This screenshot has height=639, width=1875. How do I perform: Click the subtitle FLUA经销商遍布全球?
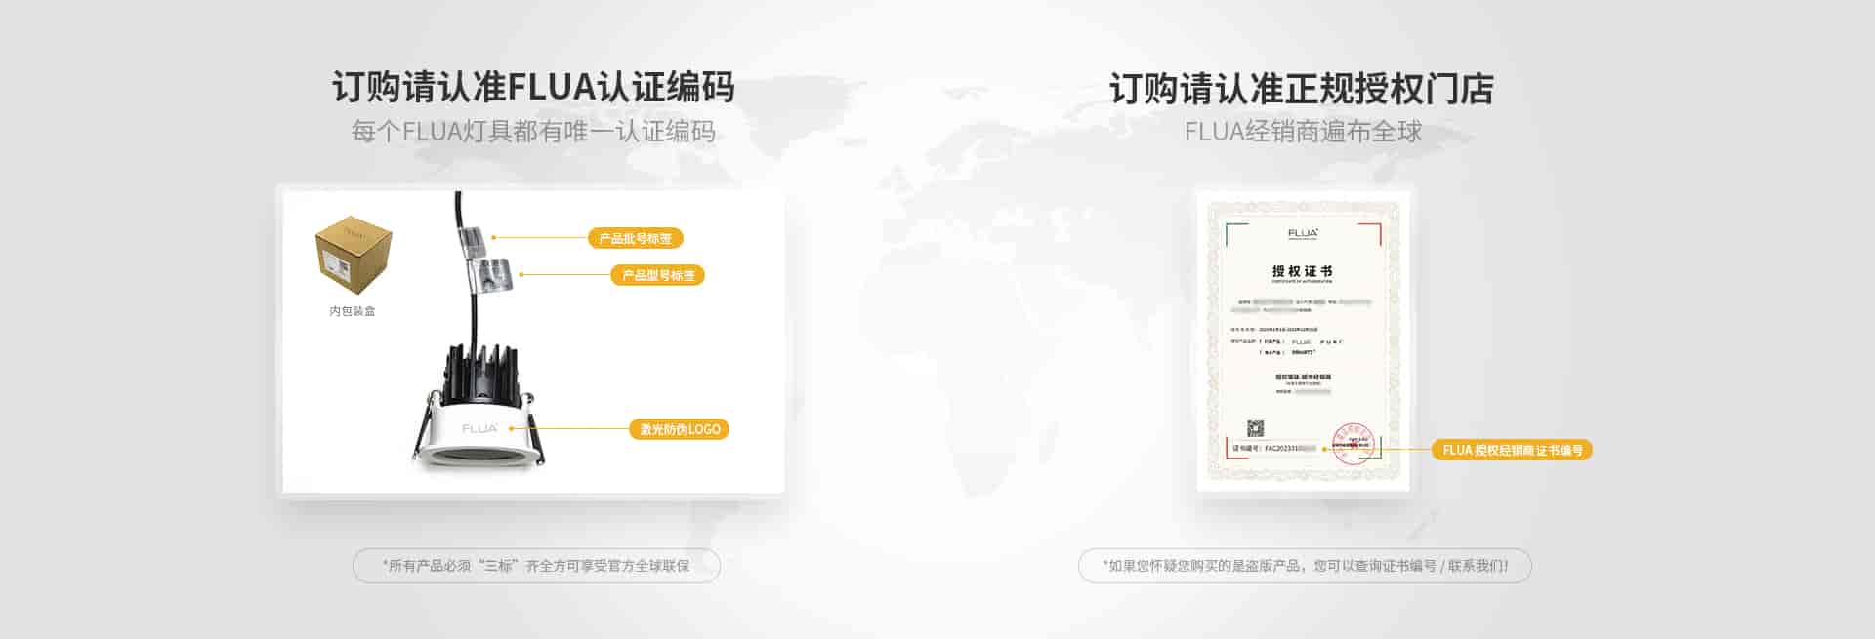coord(1303,132)
